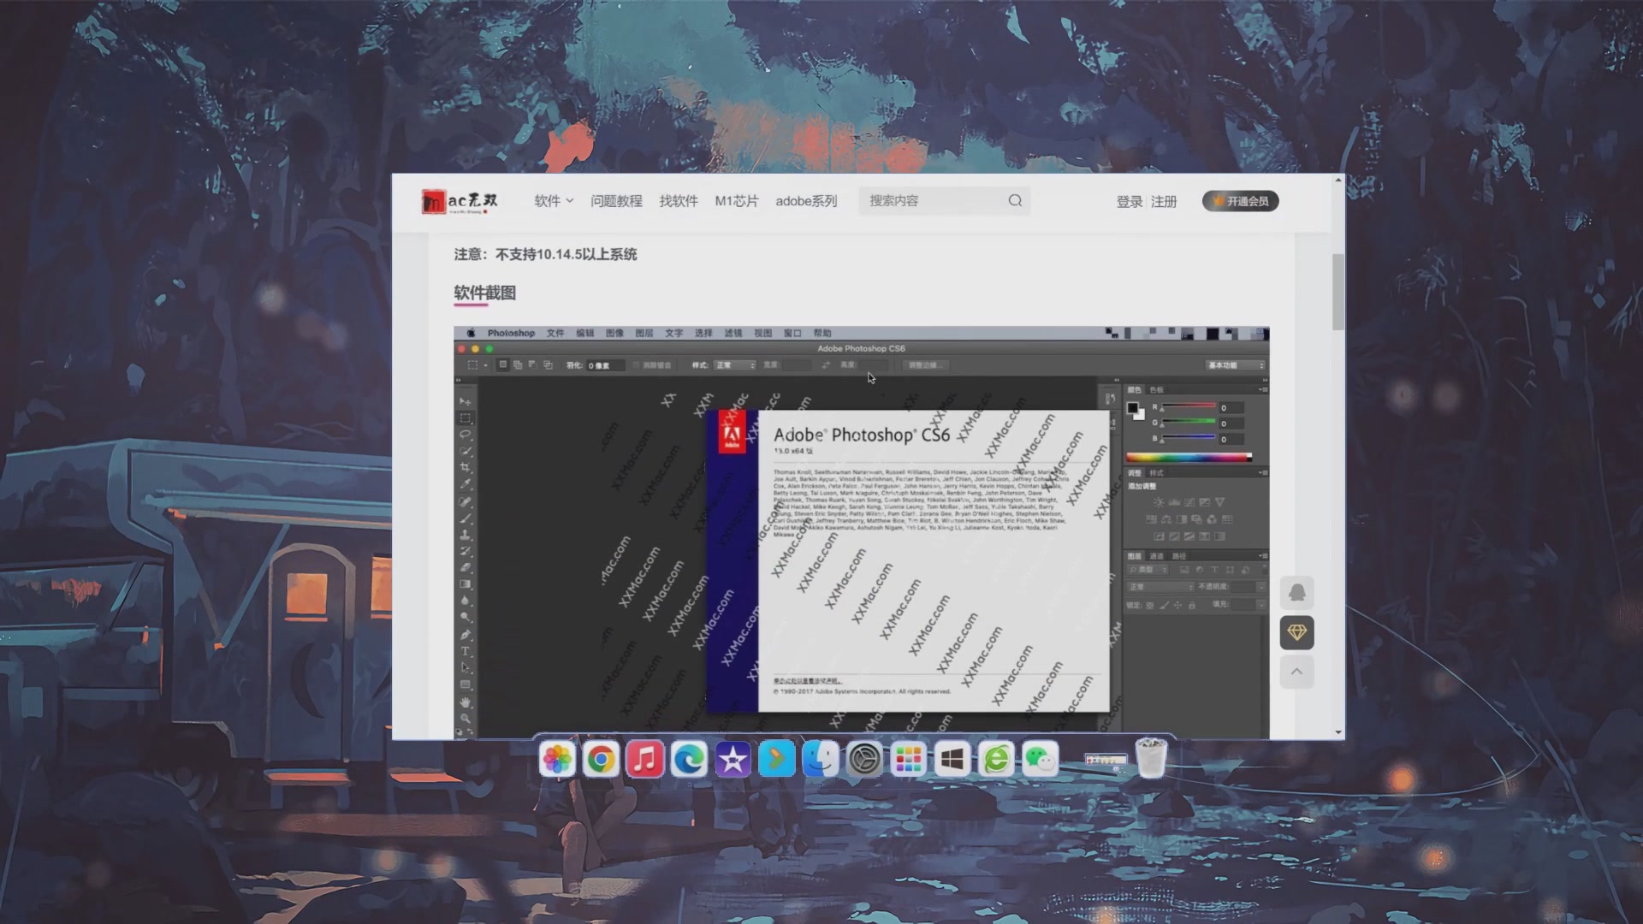Click the scrollbar down arrow
This screenshot has width=1643, height=924.
click(1338, 732)
